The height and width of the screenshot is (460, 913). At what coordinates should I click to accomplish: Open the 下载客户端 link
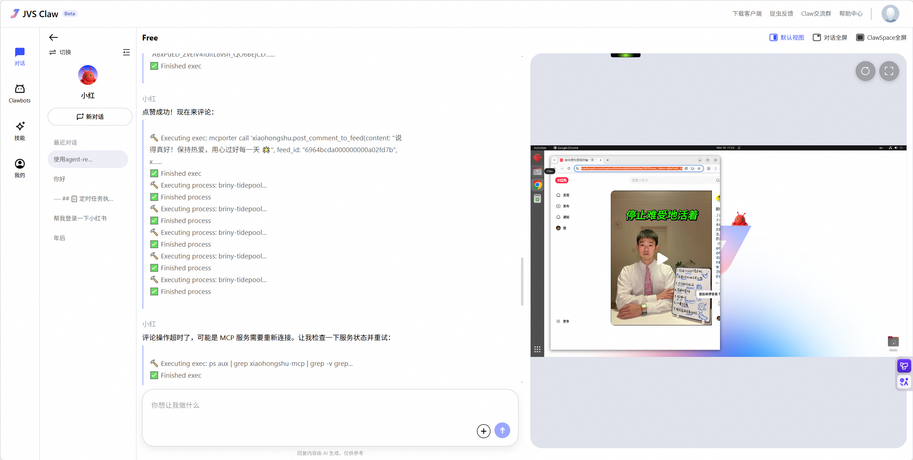747,13
